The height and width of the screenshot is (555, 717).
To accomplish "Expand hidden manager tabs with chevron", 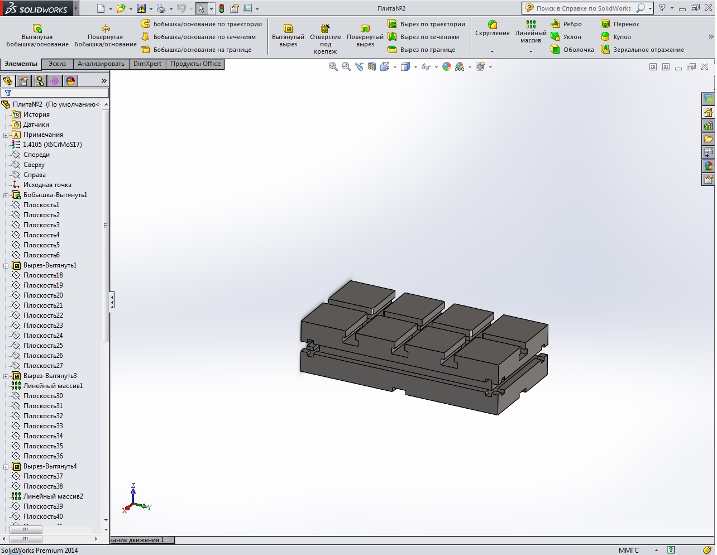I will pos(104,81).
